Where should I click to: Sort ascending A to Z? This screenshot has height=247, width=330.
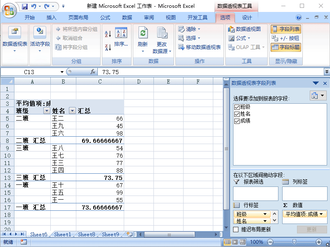point(108,34)
